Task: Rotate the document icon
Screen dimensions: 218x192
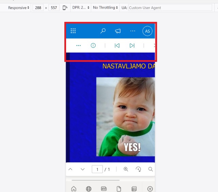Action: (x=138, y=169)
